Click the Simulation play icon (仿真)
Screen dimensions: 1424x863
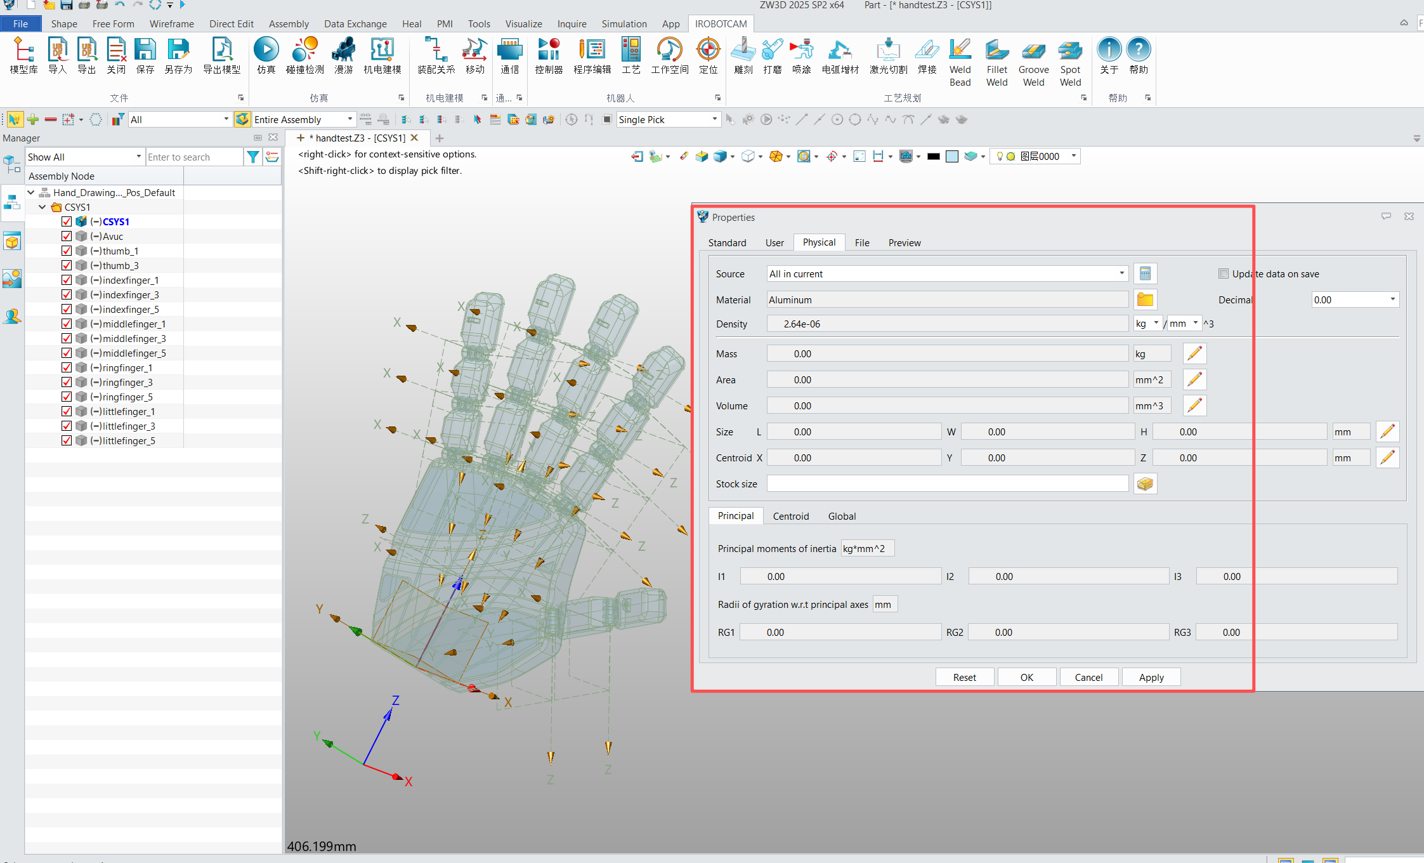(266, 51)
